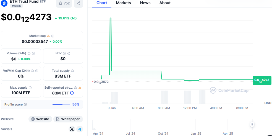The width and height of the screenshot is (272, 136).
Task: Click the share icon button
Action: point(79,4)
